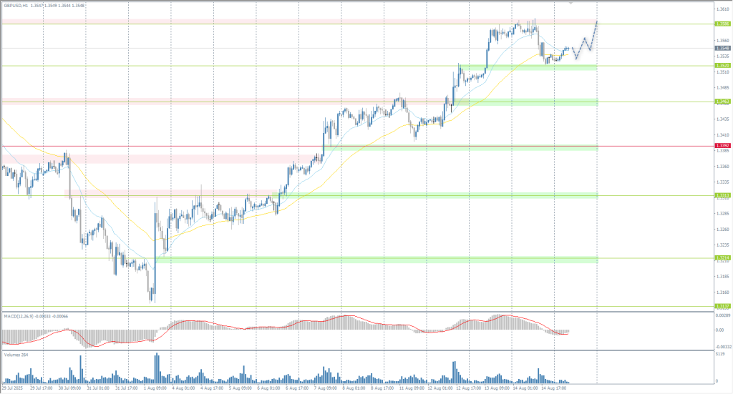Click the separator between price chart and MACD
Screen dimensions: 733x394
click(358, 311)
